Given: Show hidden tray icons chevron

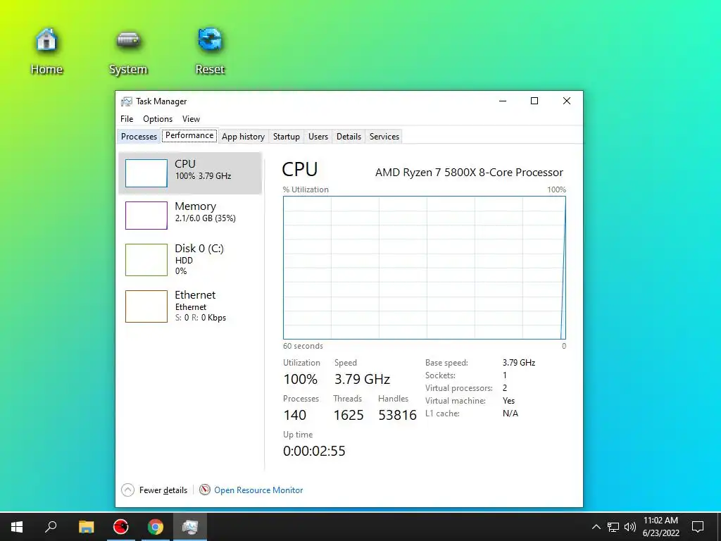Looking at the screenshot, I should pyautogui.click(x=596, y=527).
